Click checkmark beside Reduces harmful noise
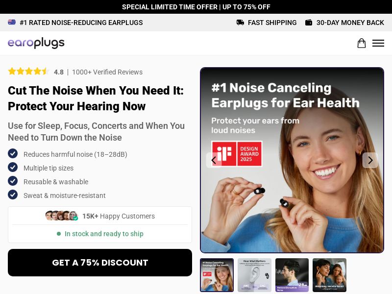The image size is (392, 294). (13, 153)
